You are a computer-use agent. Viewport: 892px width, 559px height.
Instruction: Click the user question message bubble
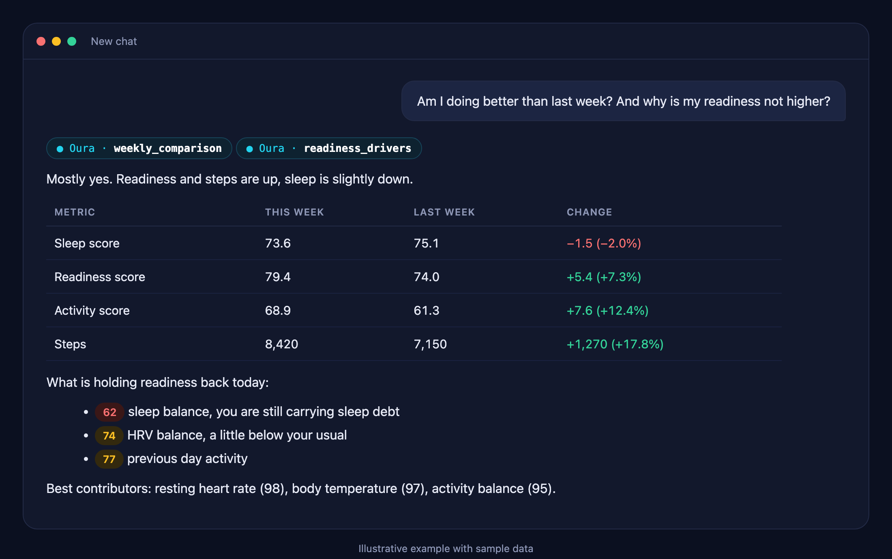pos(624,101)
